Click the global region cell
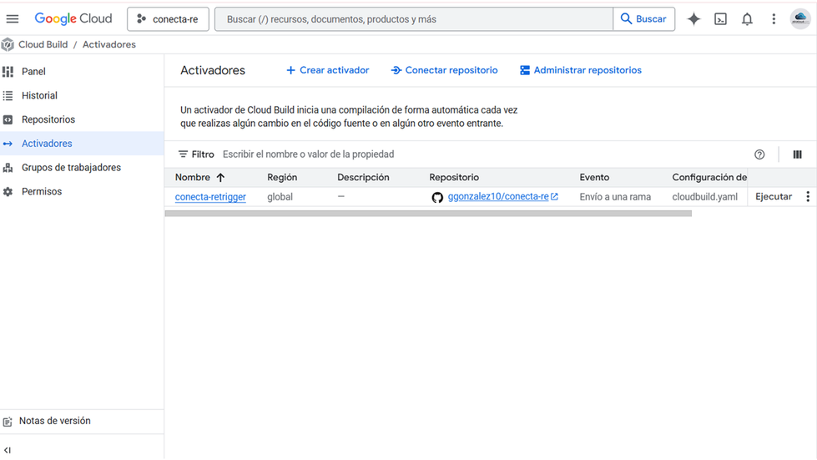Viewport: 817px width, 460px height. (x=280, y=197)
